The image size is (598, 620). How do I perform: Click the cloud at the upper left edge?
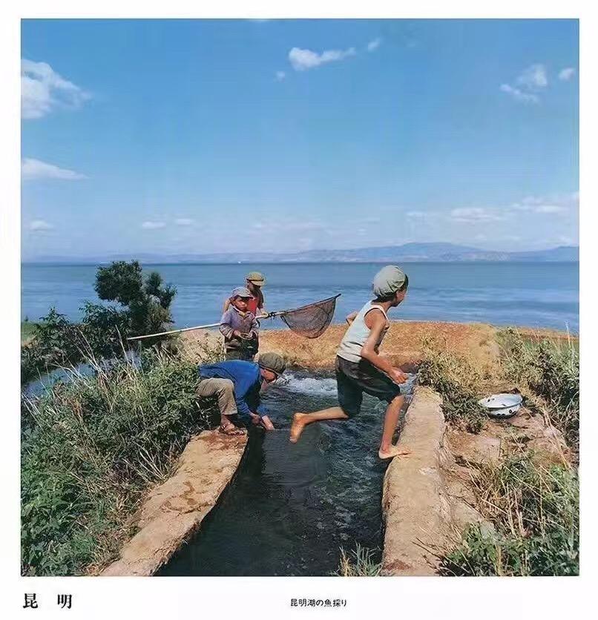click(x=51, y=89)
